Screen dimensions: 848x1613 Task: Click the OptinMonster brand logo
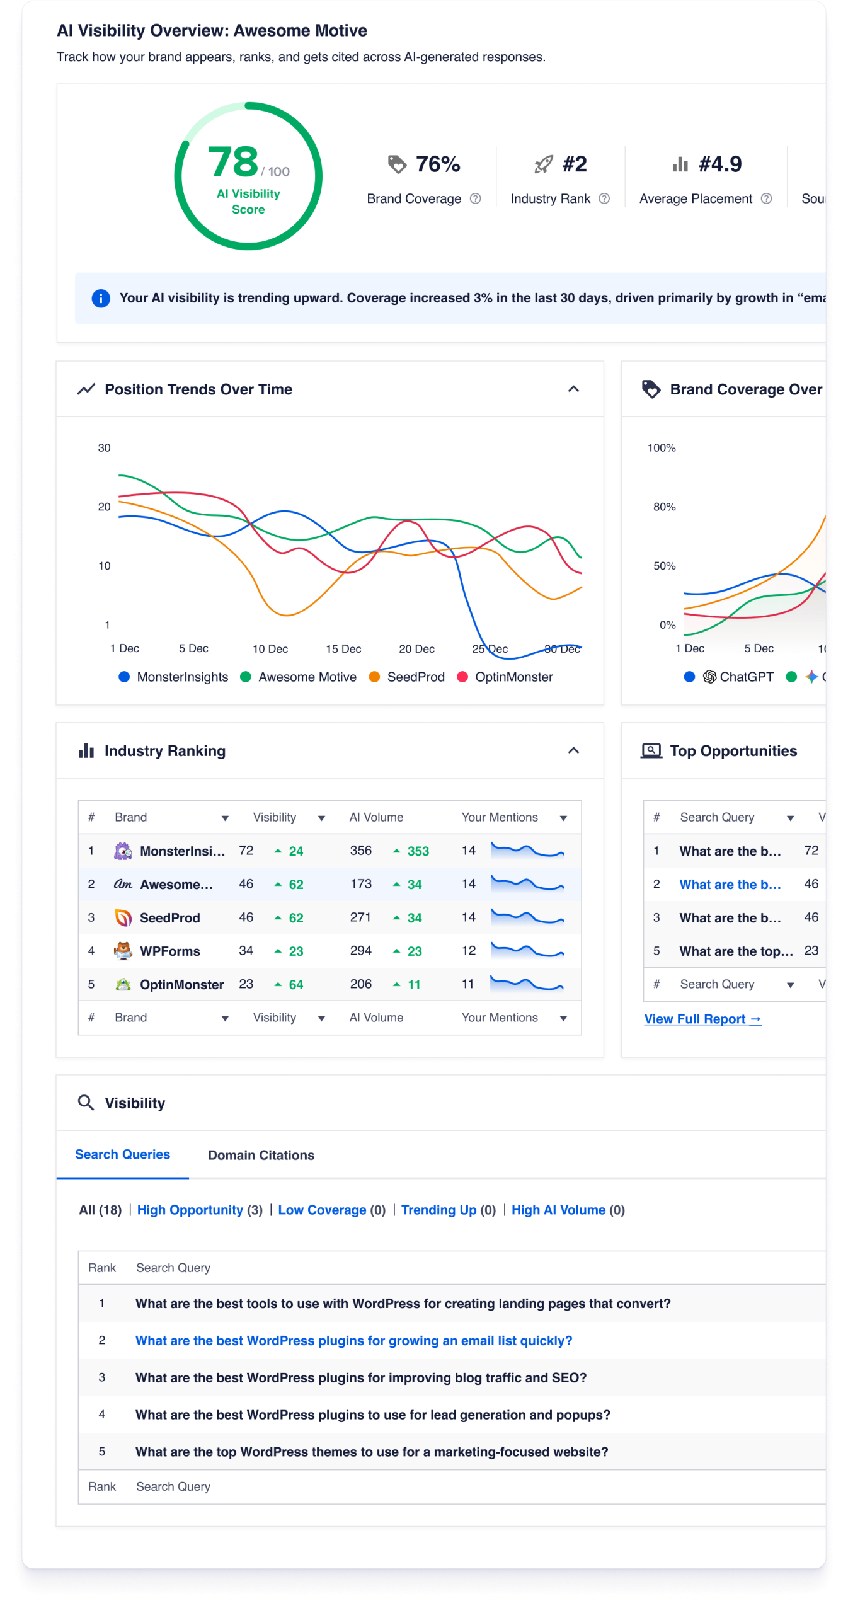tap(123, 984)
